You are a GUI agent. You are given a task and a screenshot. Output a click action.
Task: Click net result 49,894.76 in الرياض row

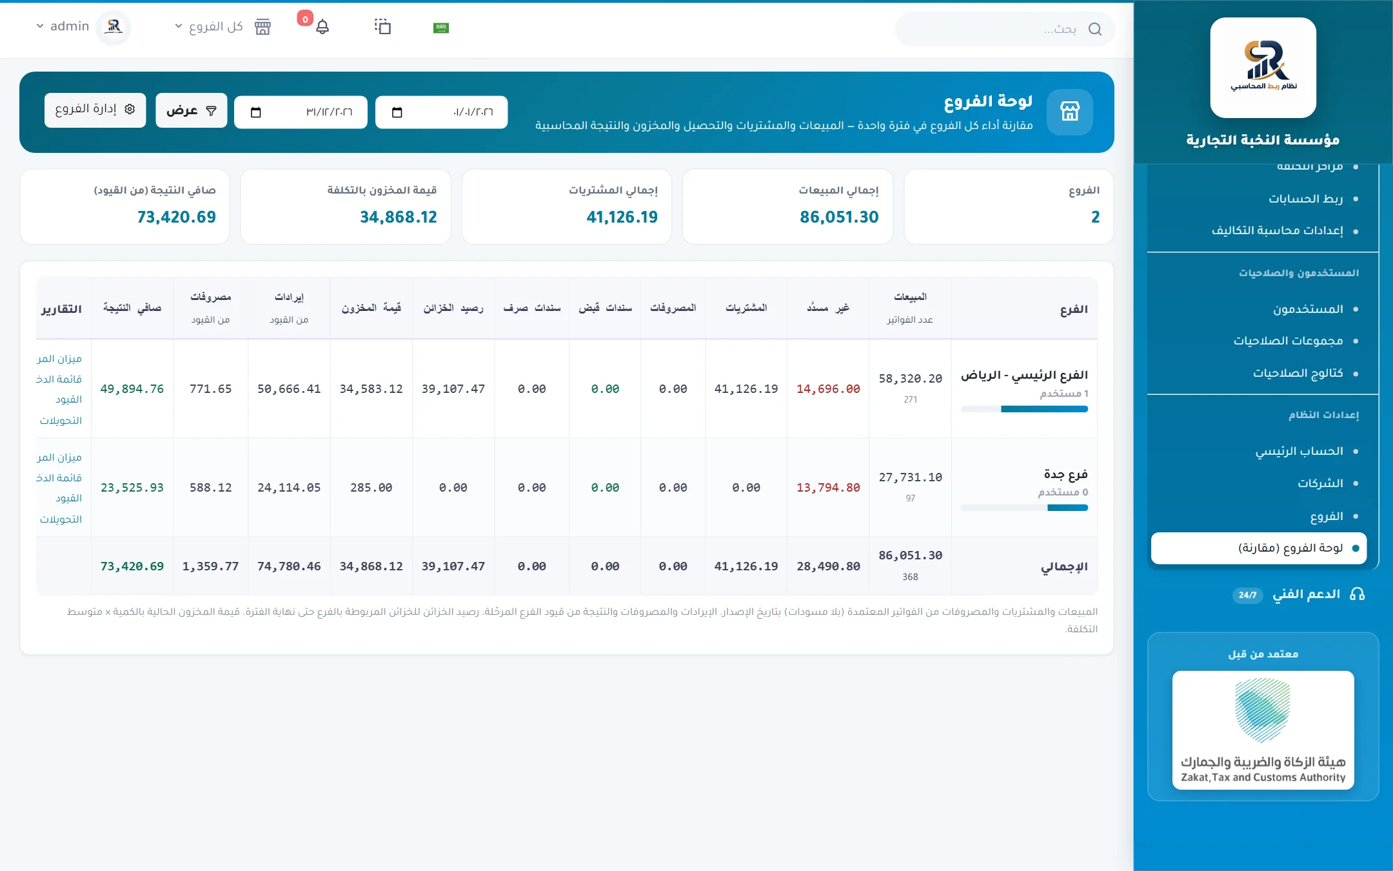click(132, 389)
